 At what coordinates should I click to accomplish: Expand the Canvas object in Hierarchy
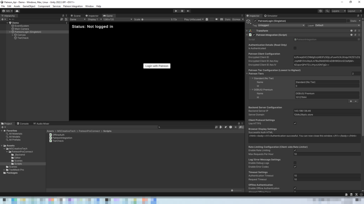[13, 35]
